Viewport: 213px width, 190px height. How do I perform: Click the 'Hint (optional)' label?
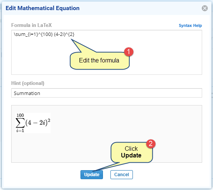pos(28,83)
